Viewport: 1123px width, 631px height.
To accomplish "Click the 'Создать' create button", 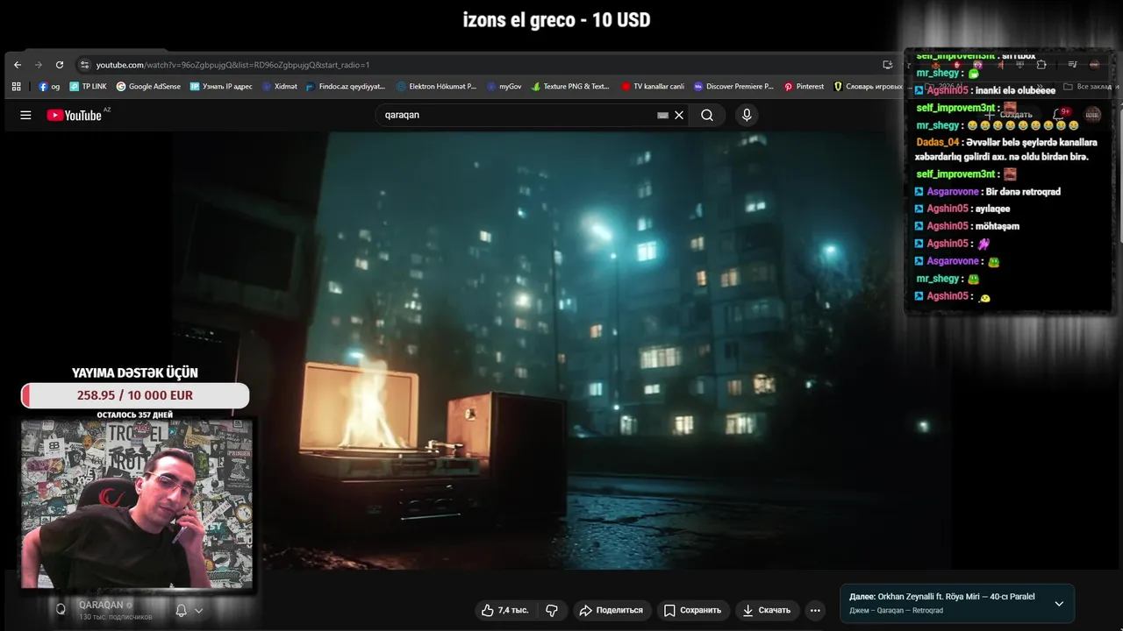I will [1010, 115].
